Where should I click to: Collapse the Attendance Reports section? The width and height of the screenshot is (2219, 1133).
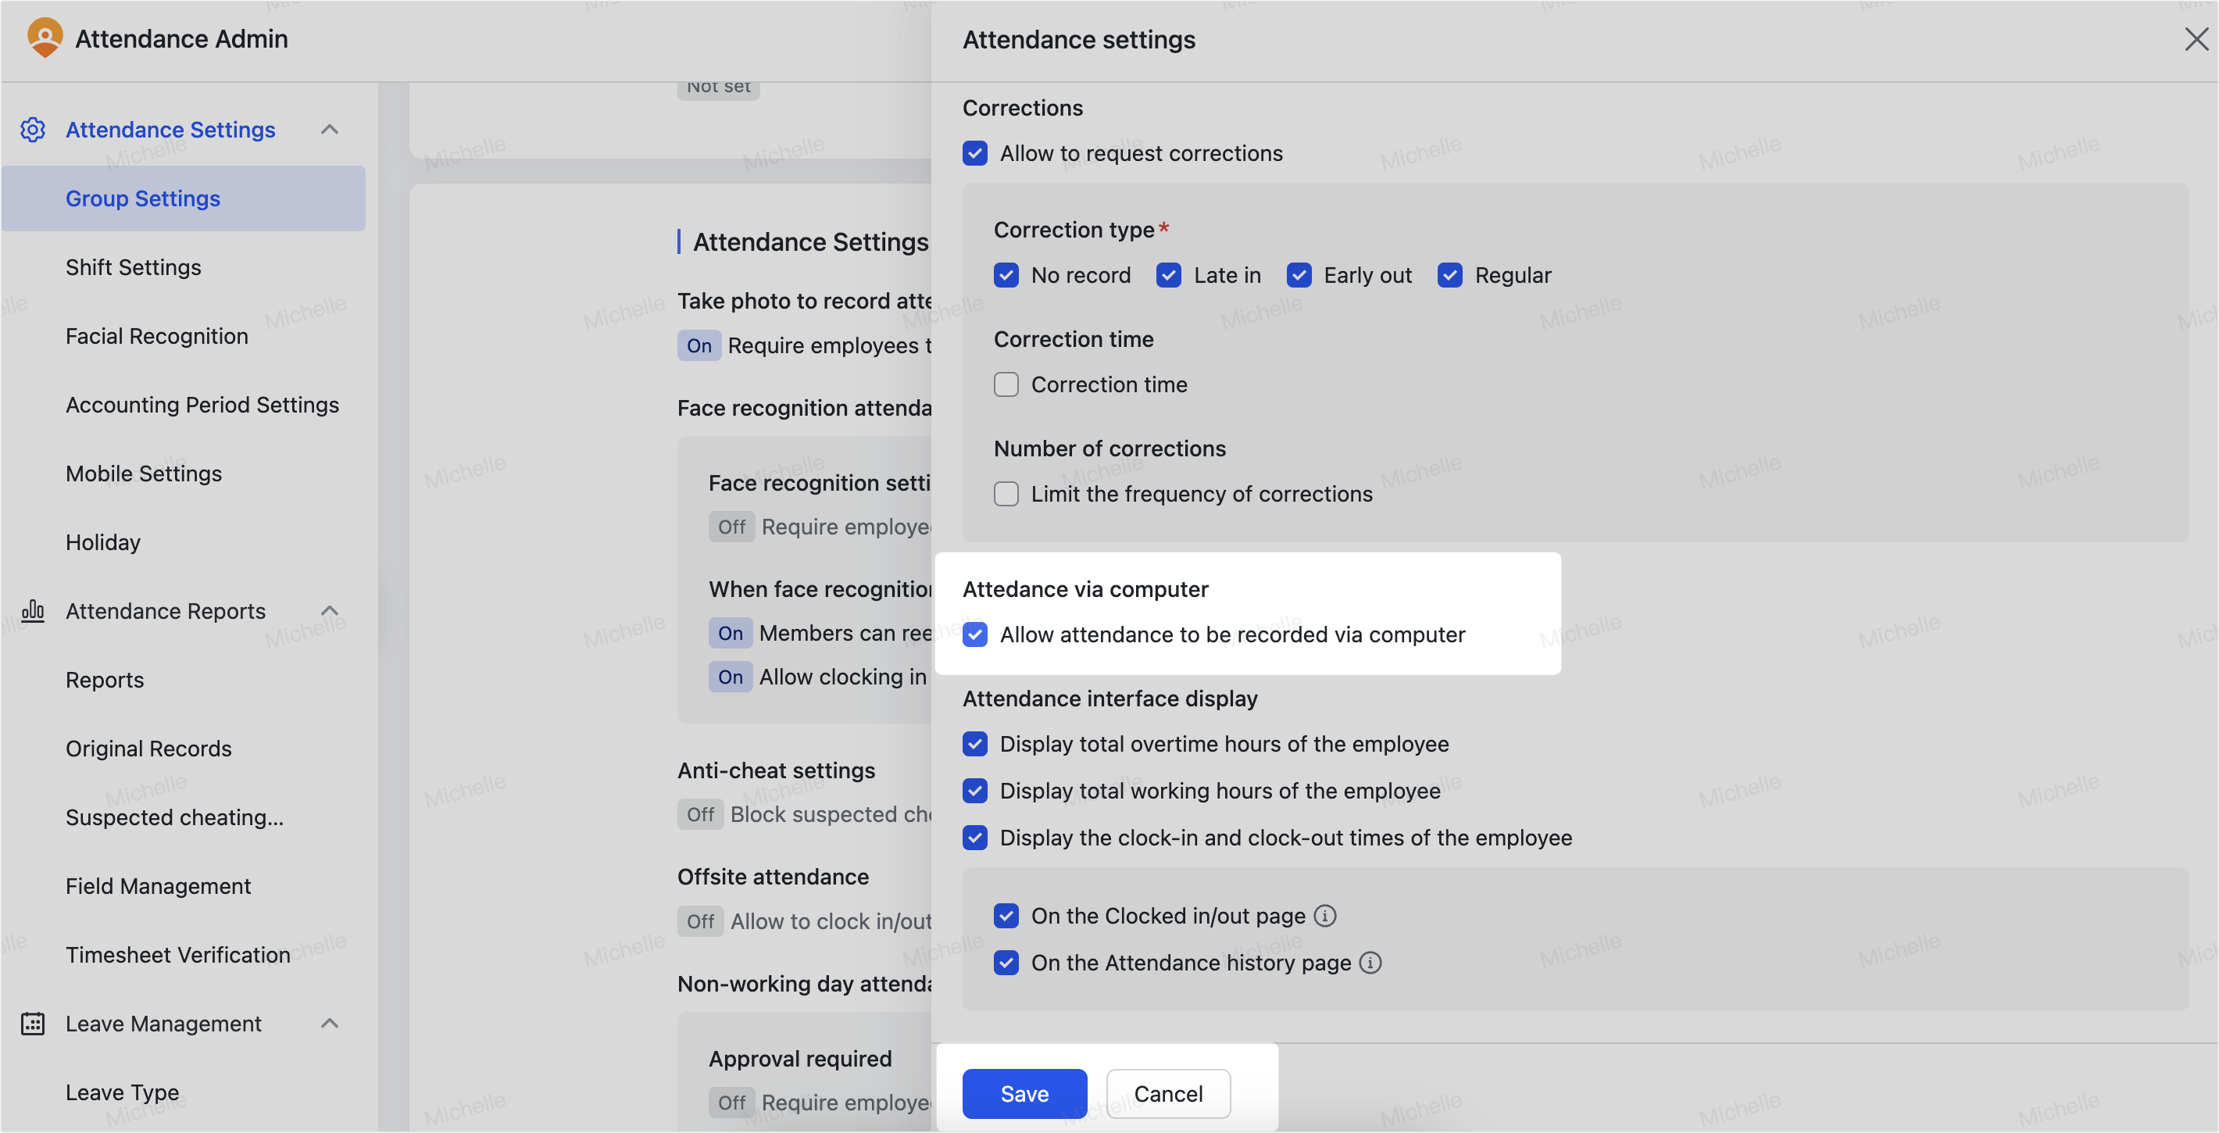(x=330, y=610)
